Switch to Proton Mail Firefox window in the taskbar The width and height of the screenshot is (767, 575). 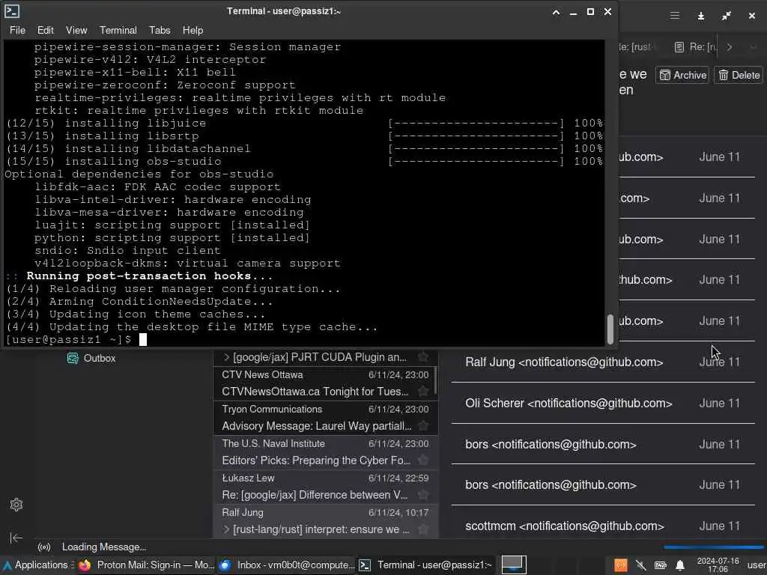pos(146,565)
